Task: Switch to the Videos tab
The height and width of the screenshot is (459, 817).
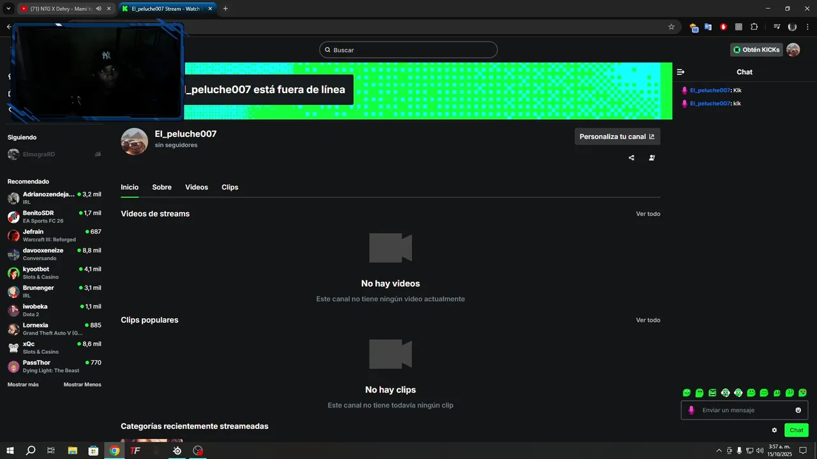Action: pos(197,187)
